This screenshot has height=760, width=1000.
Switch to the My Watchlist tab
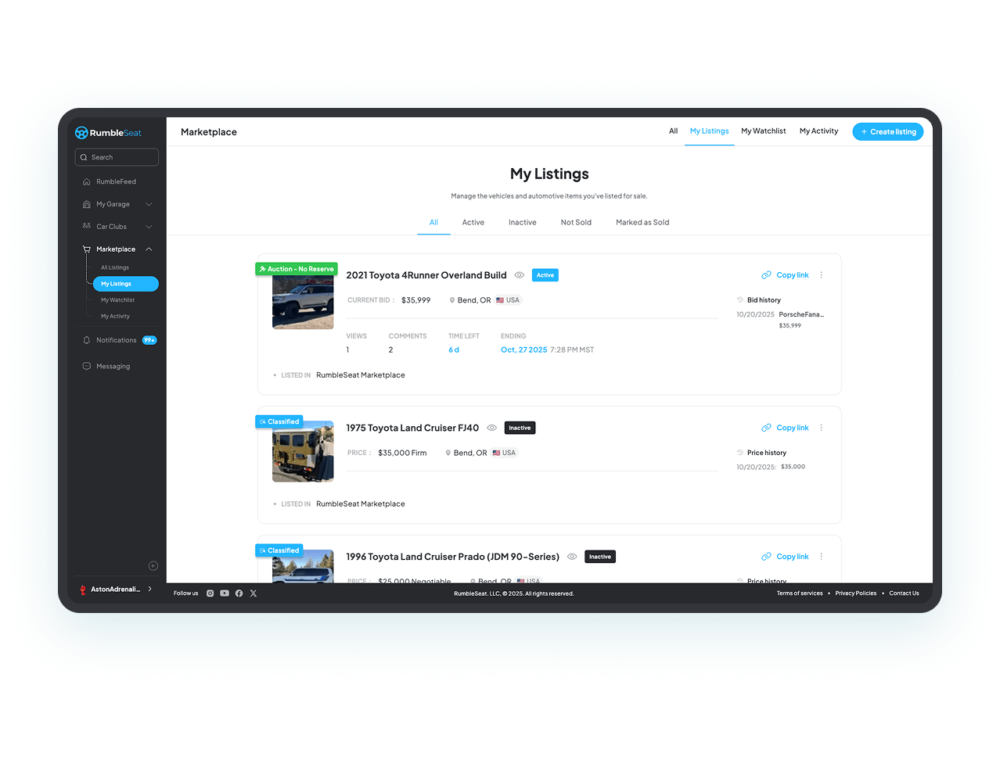tap(762, 131)
